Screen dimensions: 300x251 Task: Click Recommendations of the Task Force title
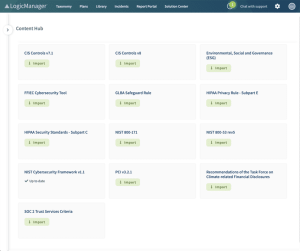coord(239,174)
